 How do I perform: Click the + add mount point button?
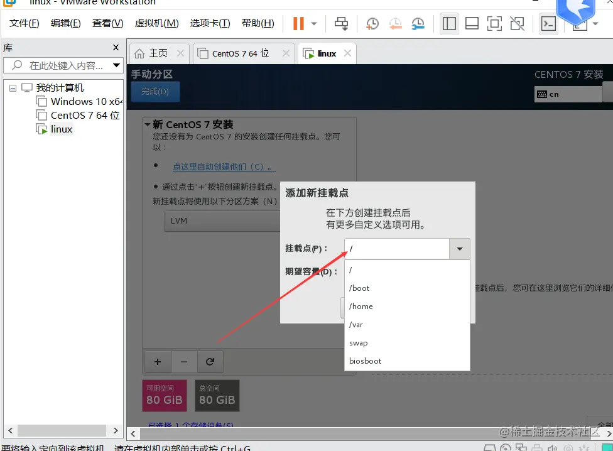[158, 362]
